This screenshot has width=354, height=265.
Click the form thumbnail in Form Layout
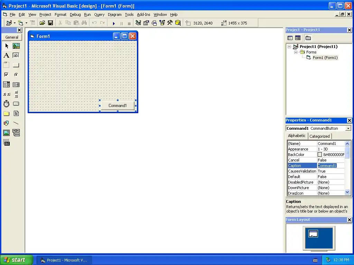click(313, 234)
